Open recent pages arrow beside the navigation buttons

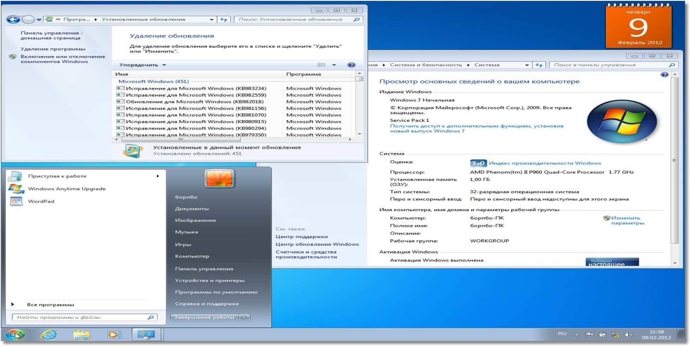coord(39,20)
